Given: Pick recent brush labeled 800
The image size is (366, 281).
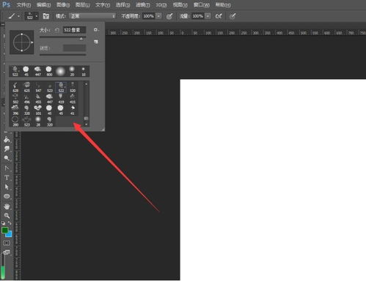Looking at the screenshot, I should 49,71.
